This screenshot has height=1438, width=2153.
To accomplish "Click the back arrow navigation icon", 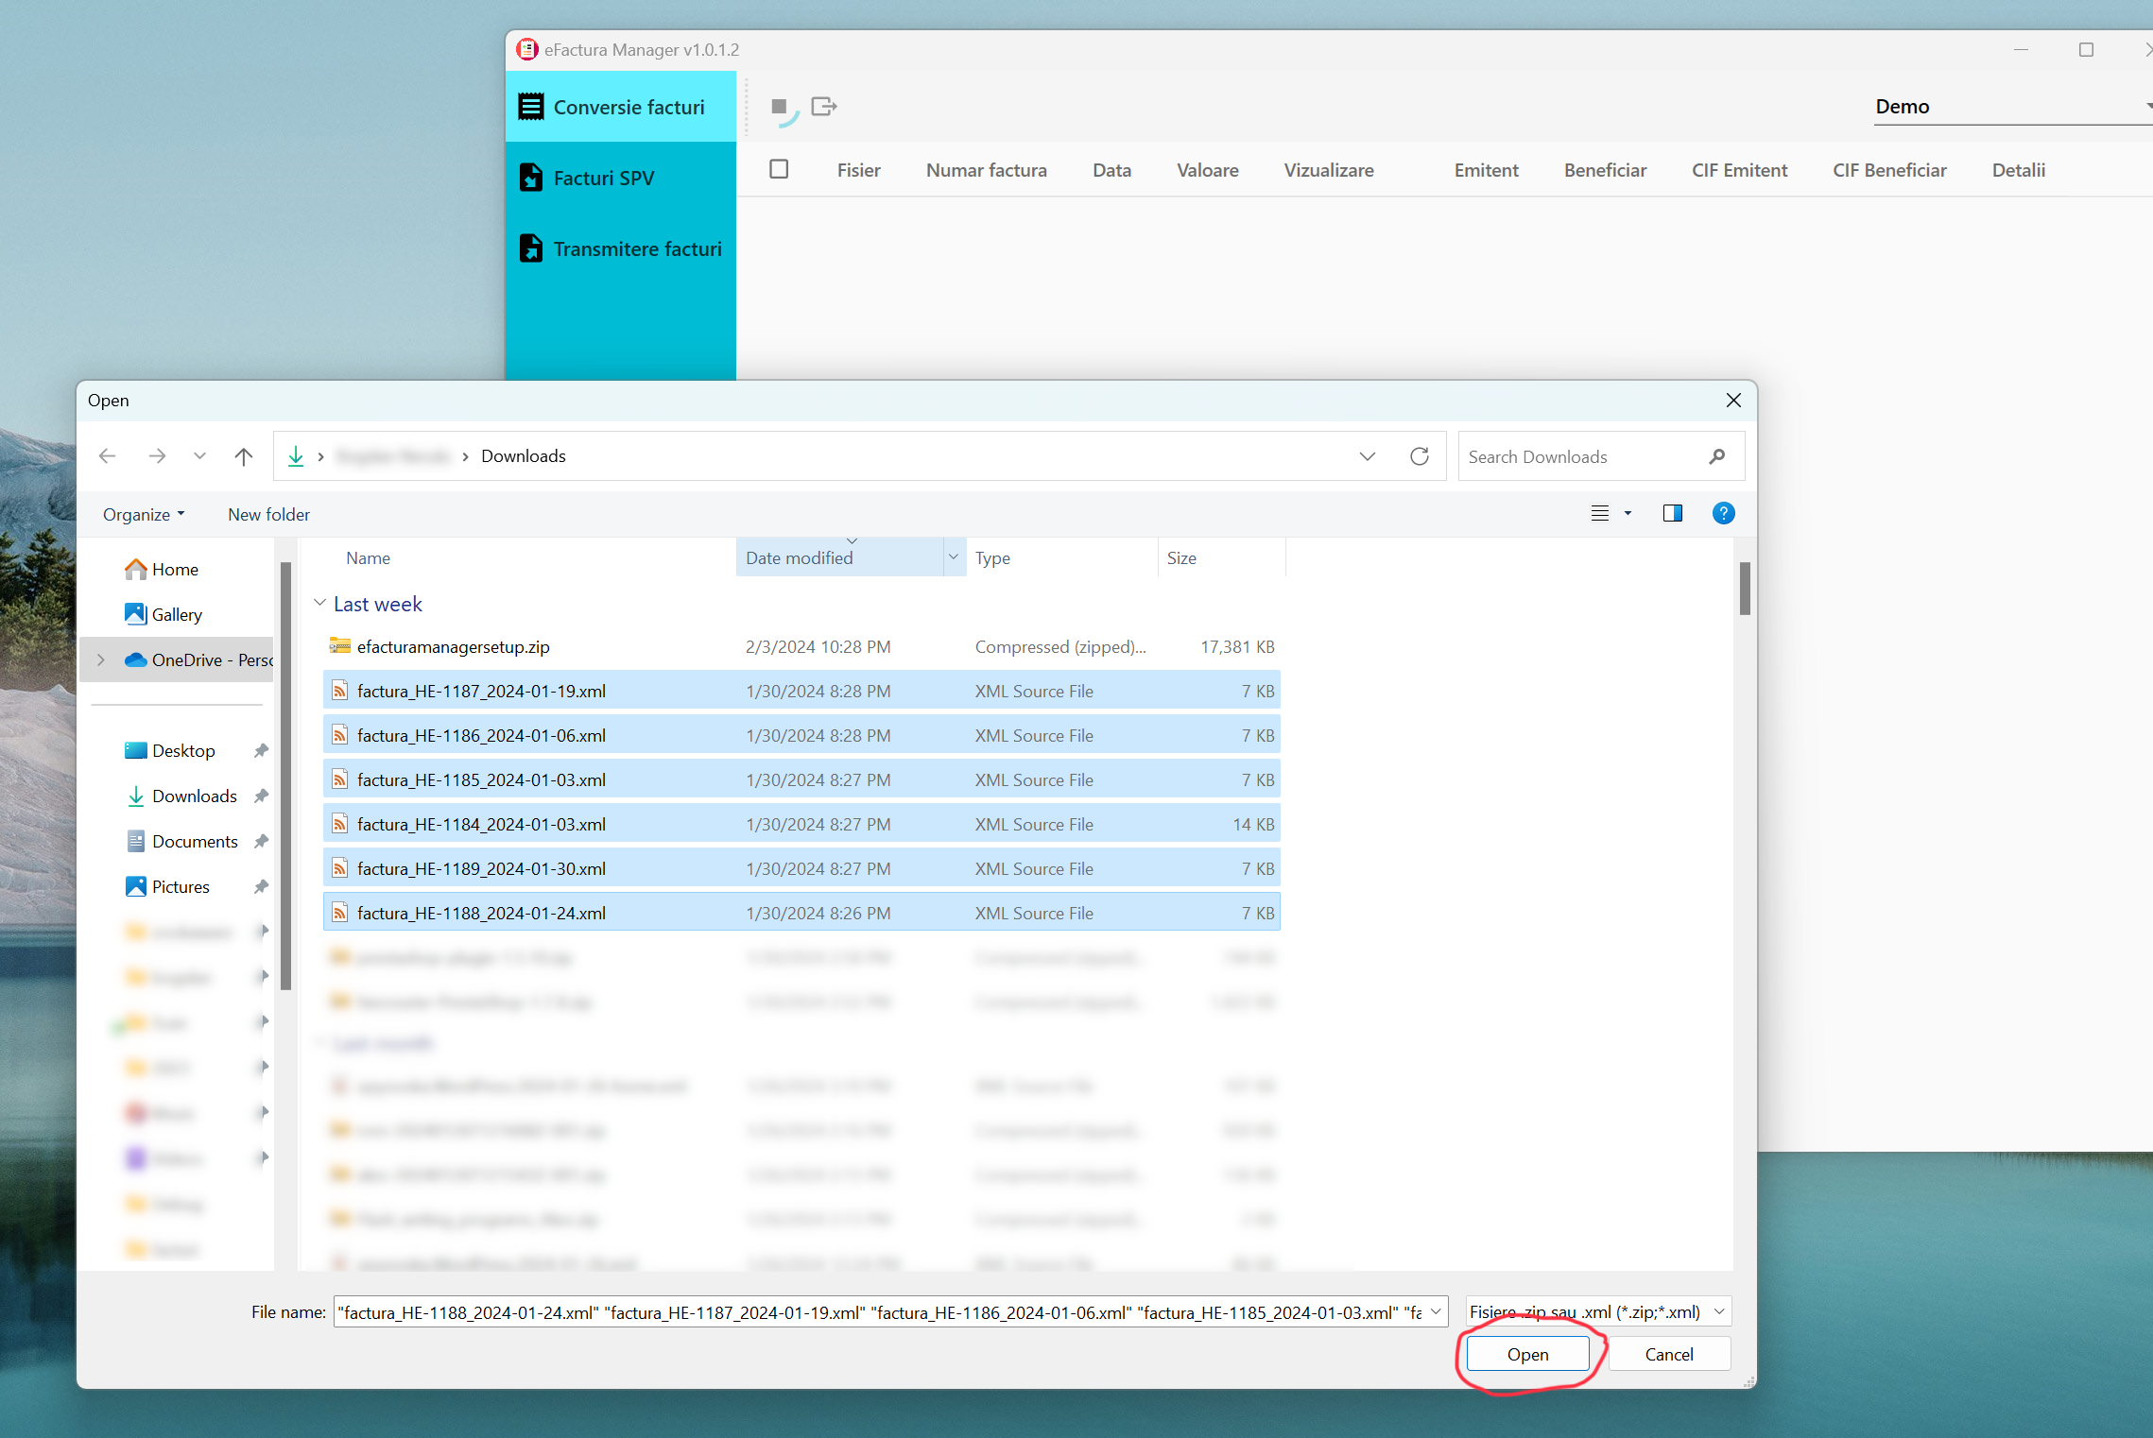I will (x=108, y=456).
